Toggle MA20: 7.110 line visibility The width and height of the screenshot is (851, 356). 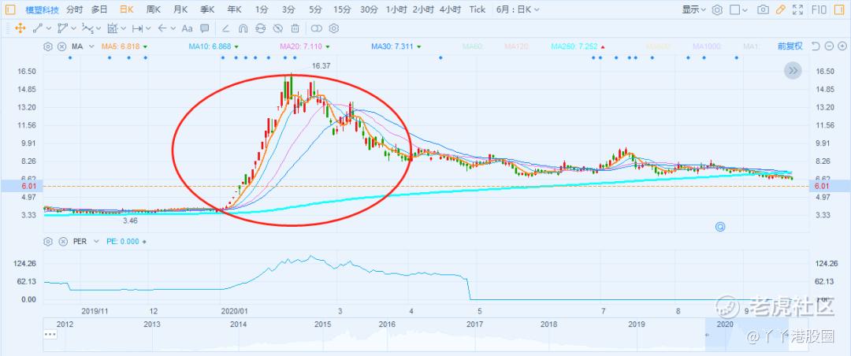(301, 46)
